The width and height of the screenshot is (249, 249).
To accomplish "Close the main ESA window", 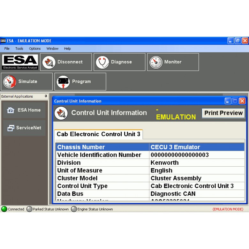I will coord(245,41).
